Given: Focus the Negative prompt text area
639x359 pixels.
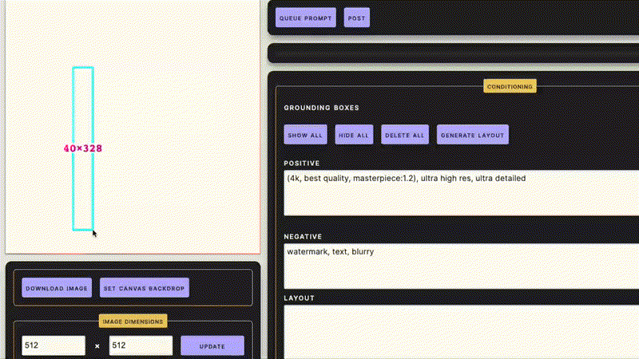Looking at the screenshot, I should [x=462, y=266].
